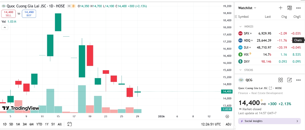This screenshot has height=130, width=305.
Task: Open the Social insights panel
Action: pos(269,121)
